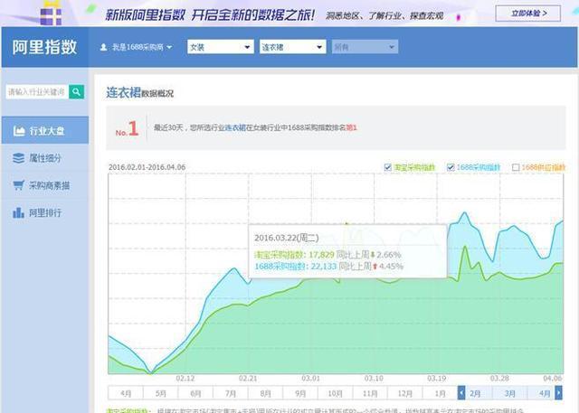The width and height of the screenshot is (579, 413).
Task: Click the search magnifier button
Action: tap(76, 92)
